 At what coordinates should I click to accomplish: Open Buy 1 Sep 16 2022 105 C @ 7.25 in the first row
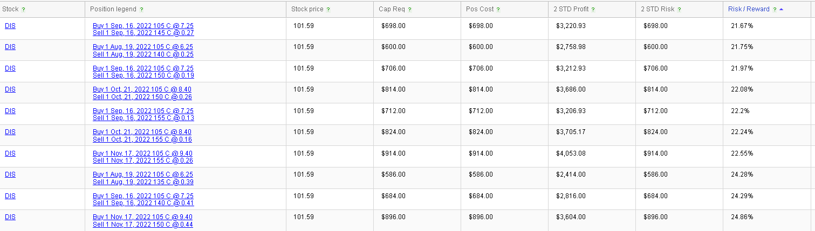(143, 26)
